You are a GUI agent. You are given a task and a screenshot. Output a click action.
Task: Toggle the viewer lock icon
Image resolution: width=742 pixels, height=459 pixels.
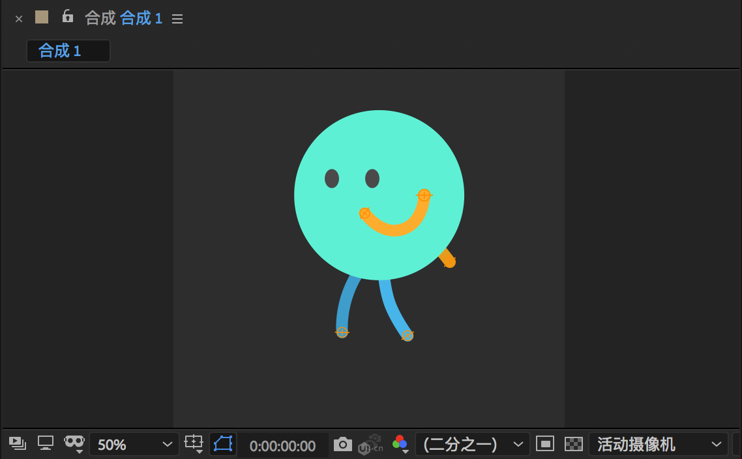pyautogui.click(x=67, y=17)
